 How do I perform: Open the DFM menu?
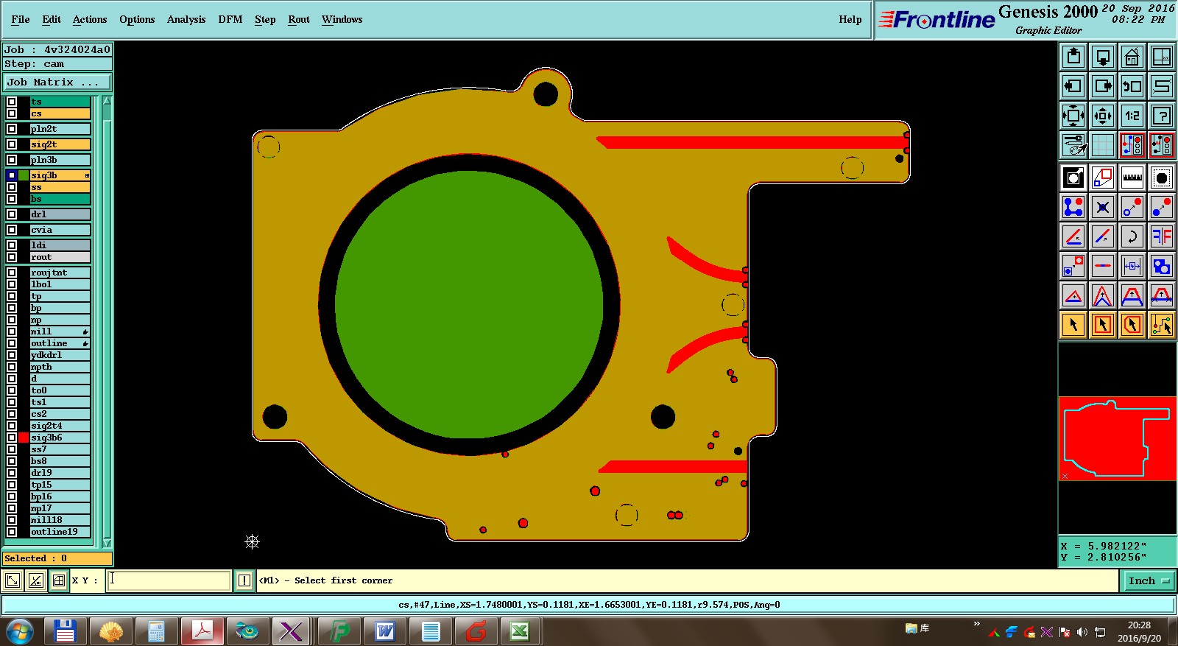(230, 19)
